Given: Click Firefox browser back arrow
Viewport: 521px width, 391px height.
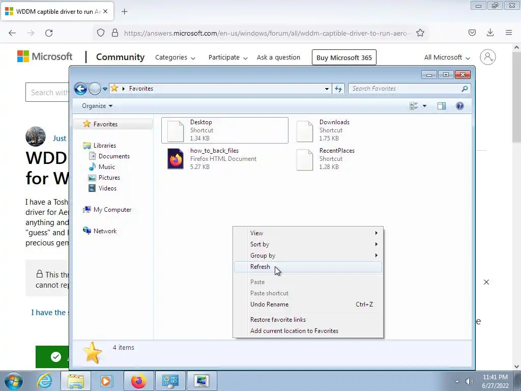Looking at the screenshot, I should point(12,33).
